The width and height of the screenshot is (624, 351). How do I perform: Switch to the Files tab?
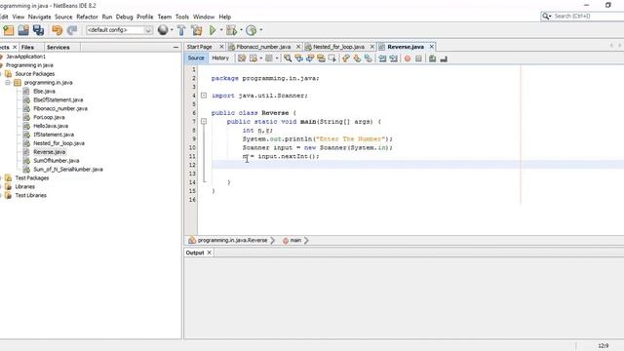click(27, 47)
